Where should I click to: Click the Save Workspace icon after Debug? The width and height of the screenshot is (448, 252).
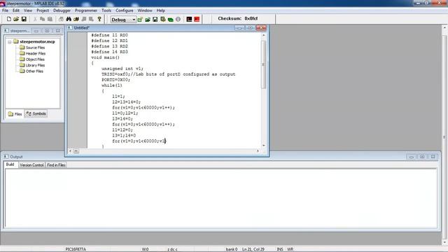click(155, 20)
